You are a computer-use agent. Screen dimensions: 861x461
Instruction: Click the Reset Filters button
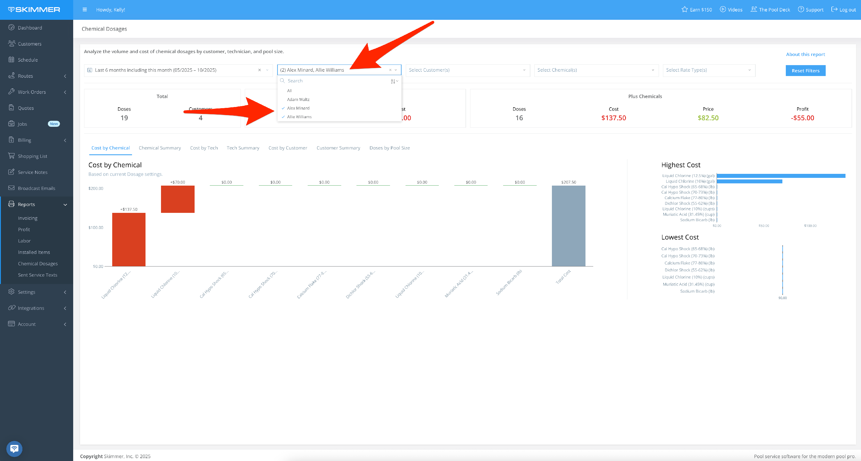click(x=805, y=71)
